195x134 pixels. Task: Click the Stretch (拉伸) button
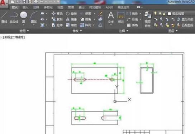pos(57,25)
